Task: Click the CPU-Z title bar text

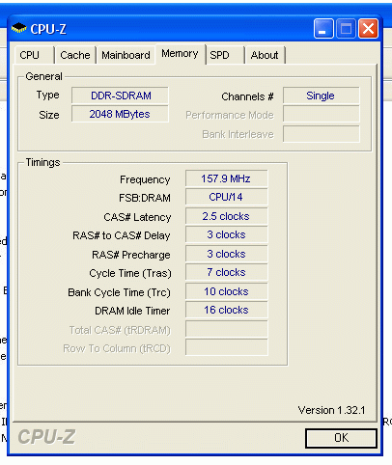Action: (x=48, y=29)
